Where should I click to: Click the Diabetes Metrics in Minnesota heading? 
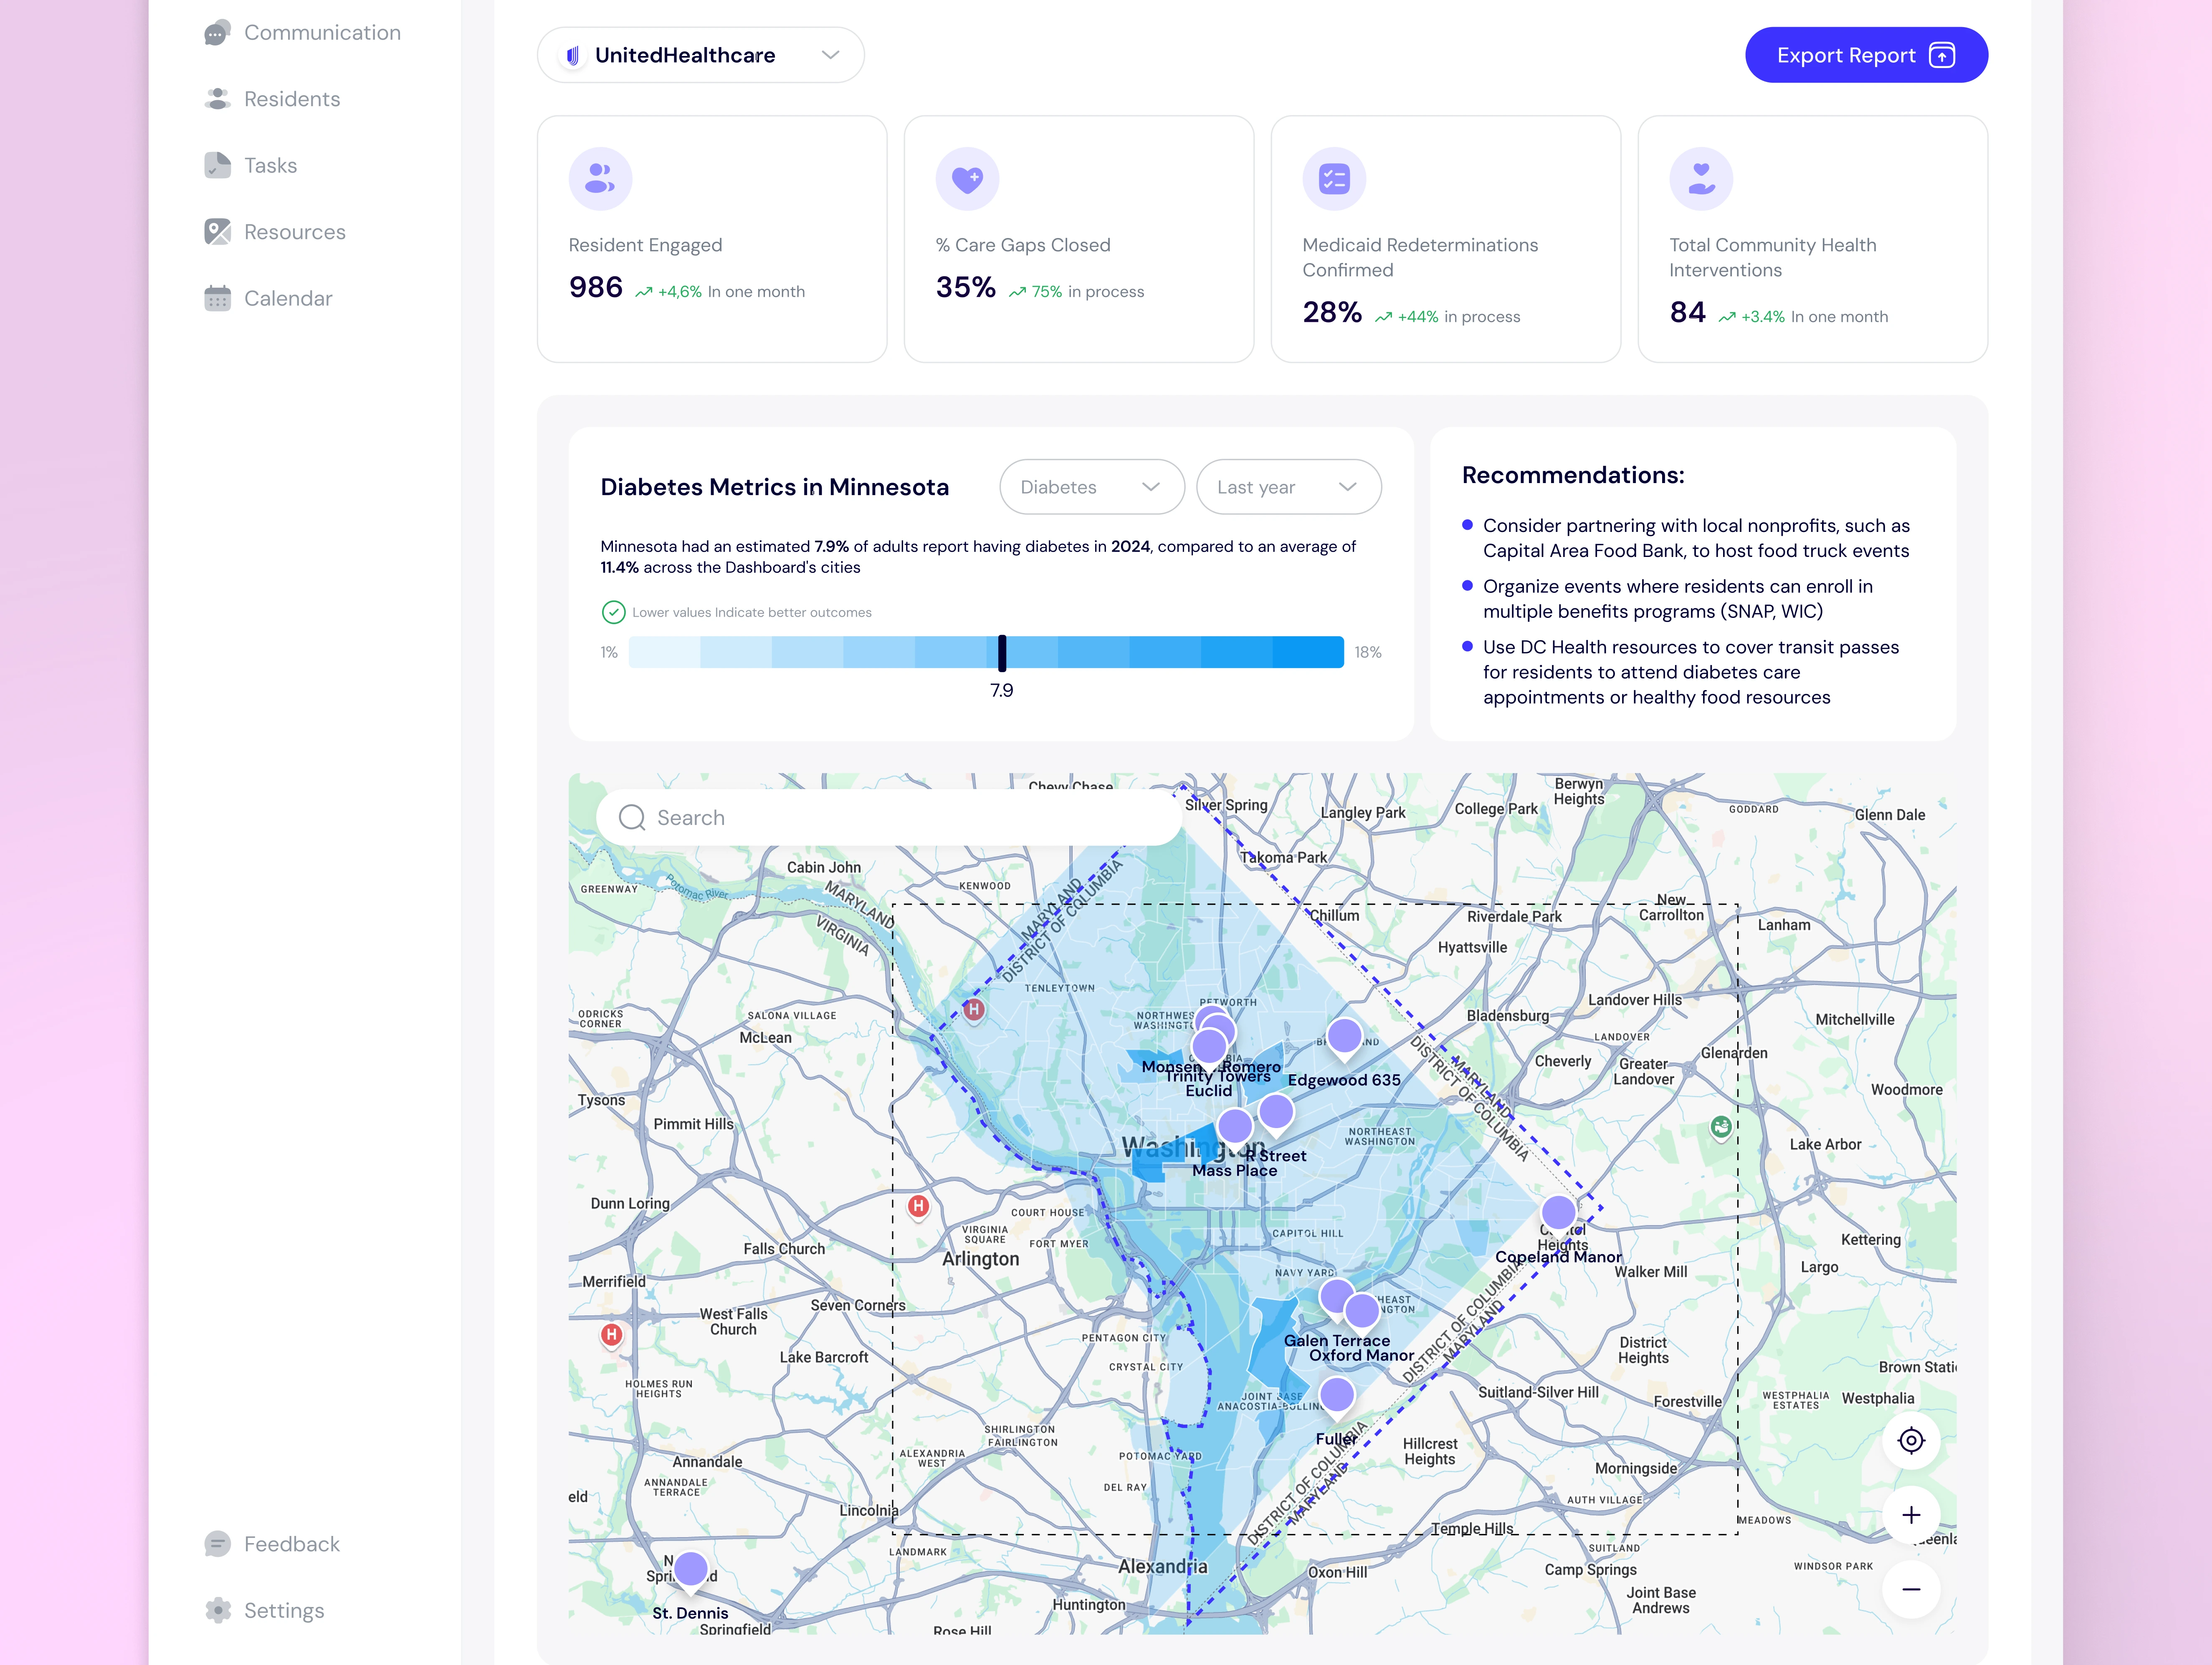coord(775,487)
